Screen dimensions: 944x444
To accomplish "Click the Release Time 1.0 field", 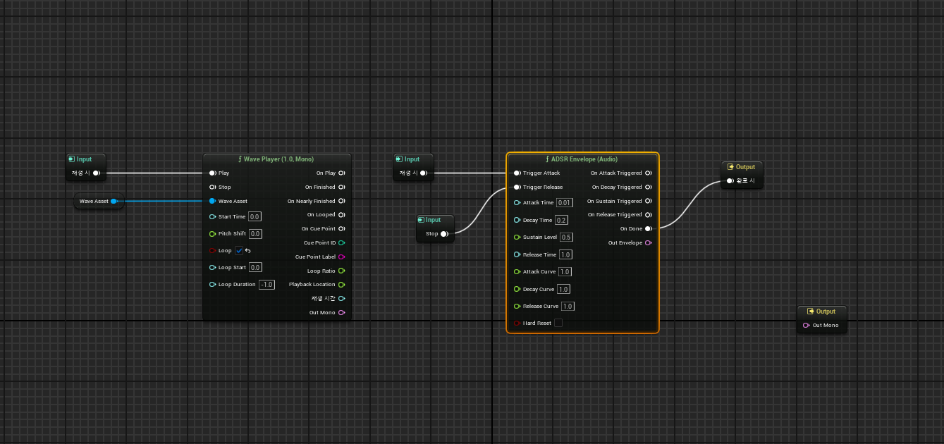I will pyautogui.click(x=565, y=254).
